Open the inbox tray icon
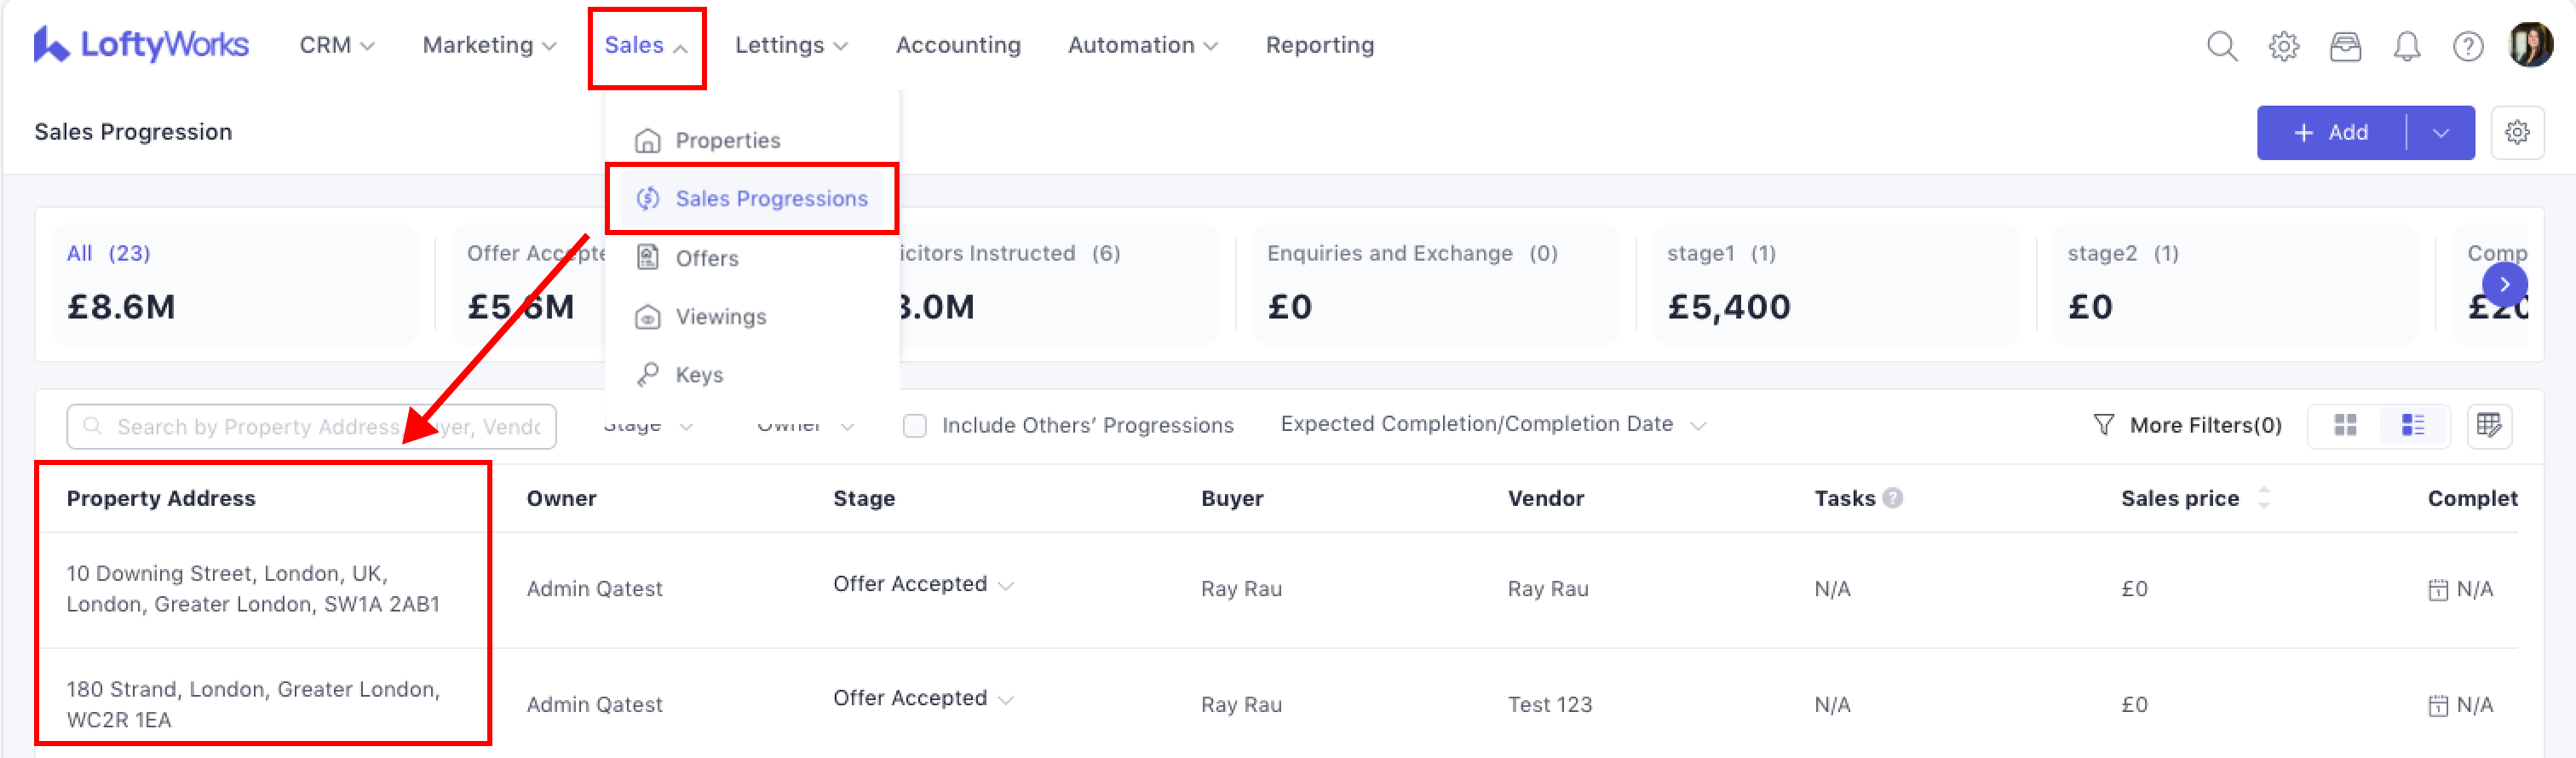2576x758 pixels. coord(2344,46)
